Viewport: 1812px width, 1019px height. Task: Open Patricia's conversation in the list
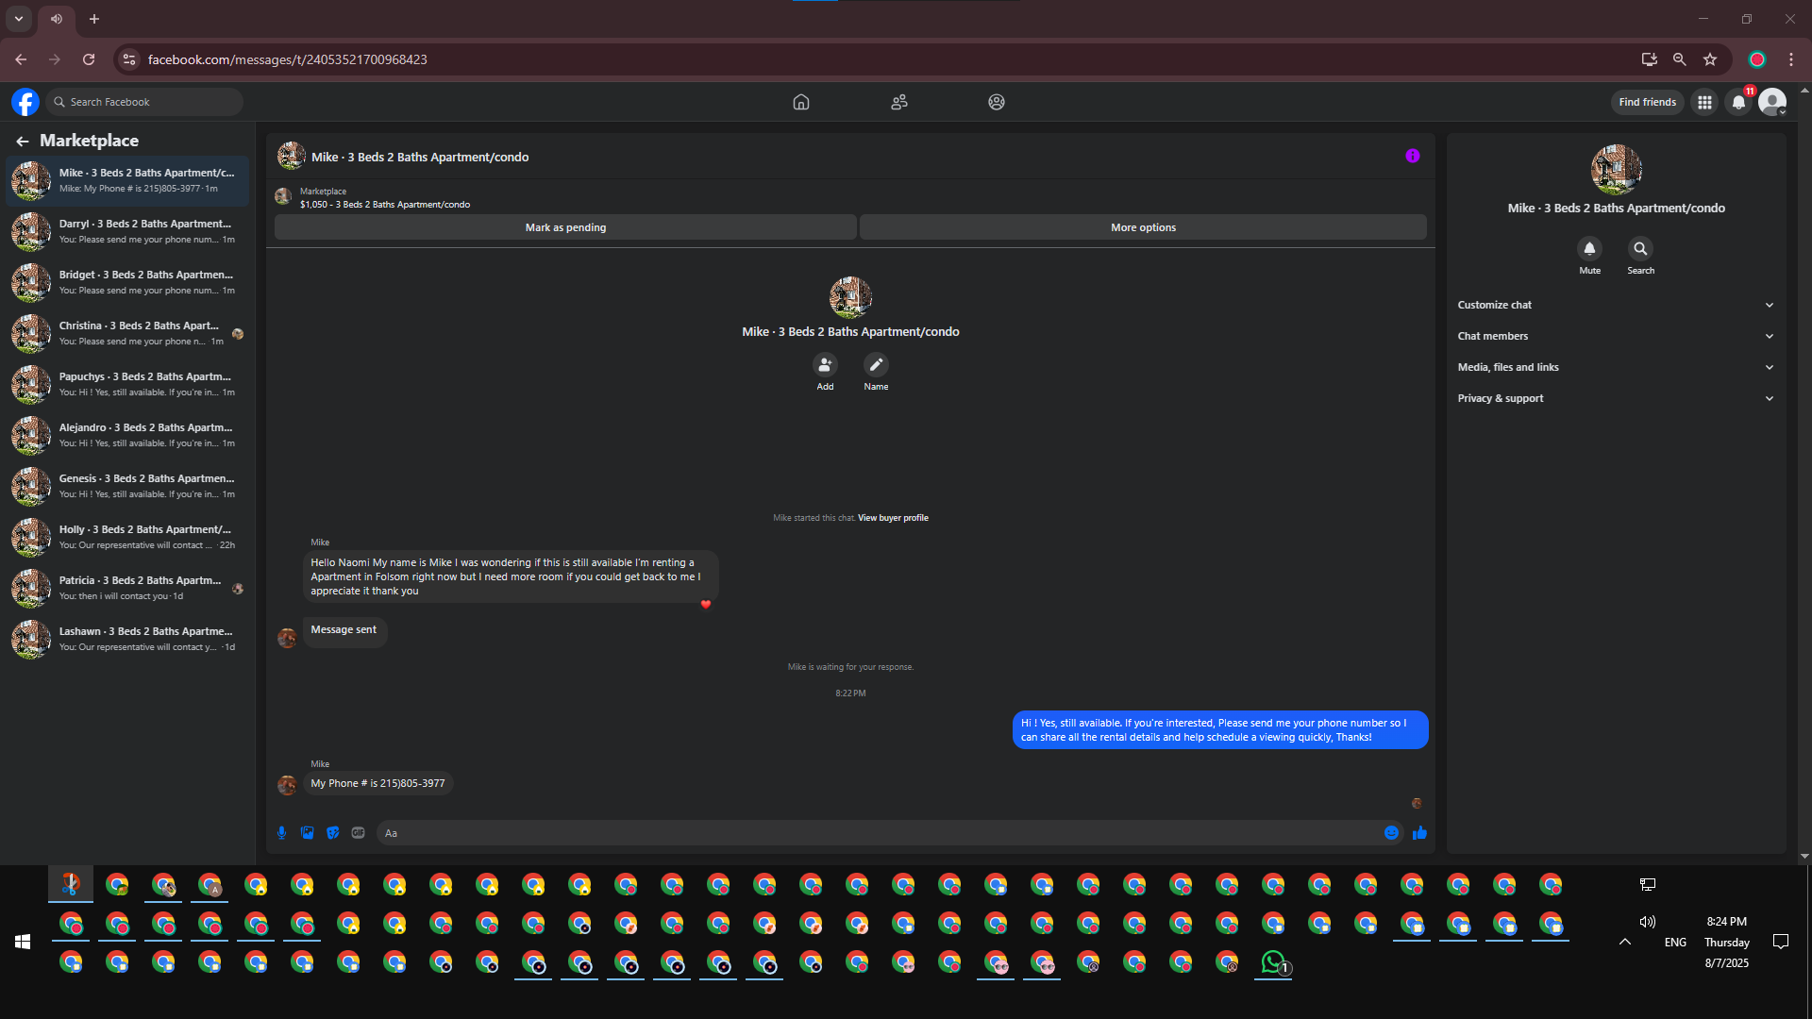(128, 588)
